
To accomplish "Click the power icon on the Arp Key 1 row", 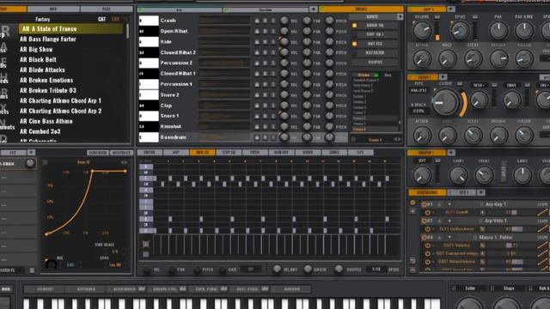I will pyautogui.click(x=424, y=204).
